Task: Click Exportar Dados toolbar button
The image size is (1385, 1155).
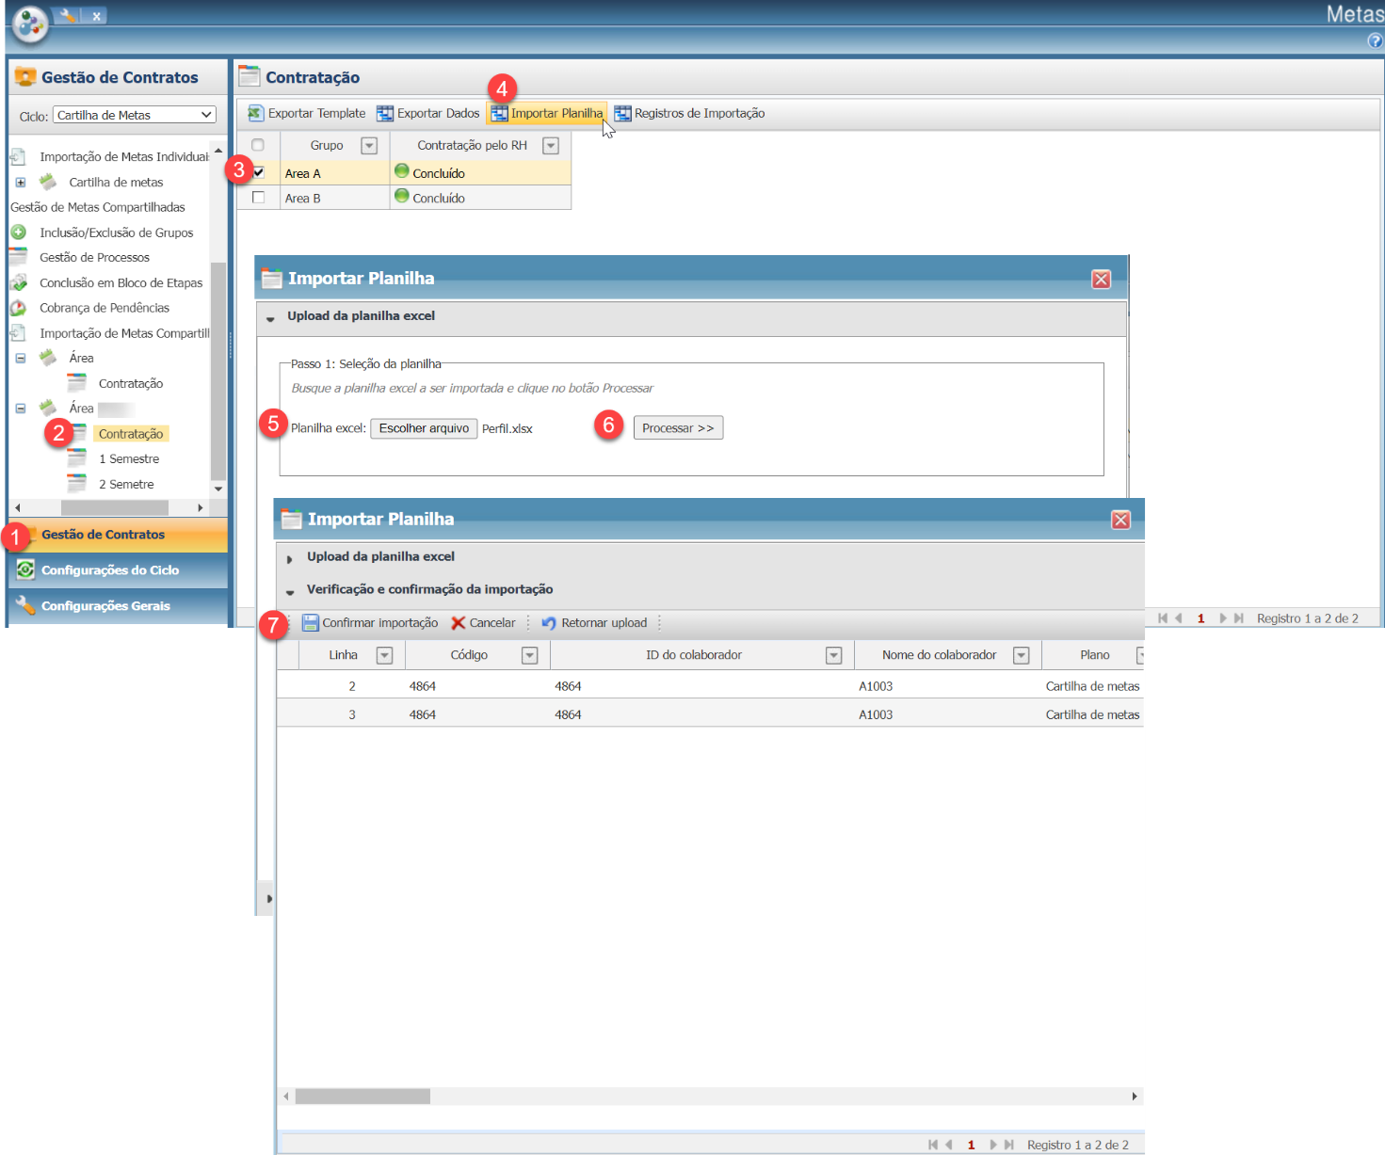Action: pyautogui.click(x=428, y=113)
